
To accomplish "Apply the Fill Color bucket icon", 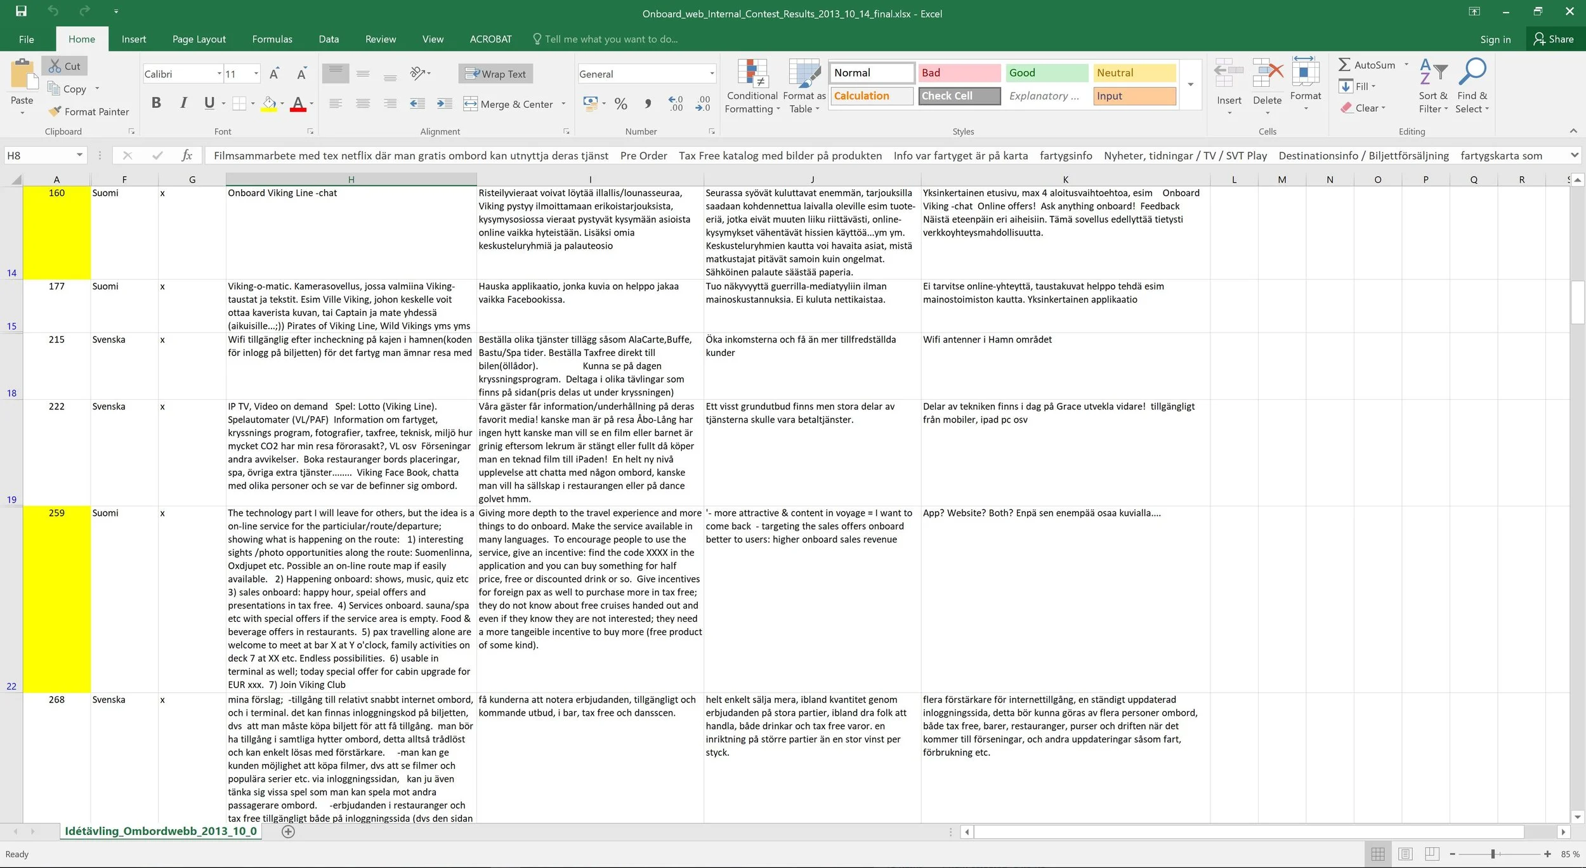I will point(270,103).
